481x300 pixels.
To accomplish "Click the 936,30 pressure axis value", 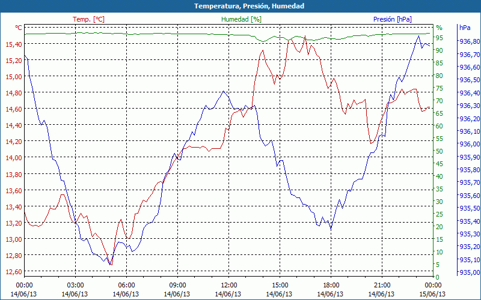I will click(470, 106).
